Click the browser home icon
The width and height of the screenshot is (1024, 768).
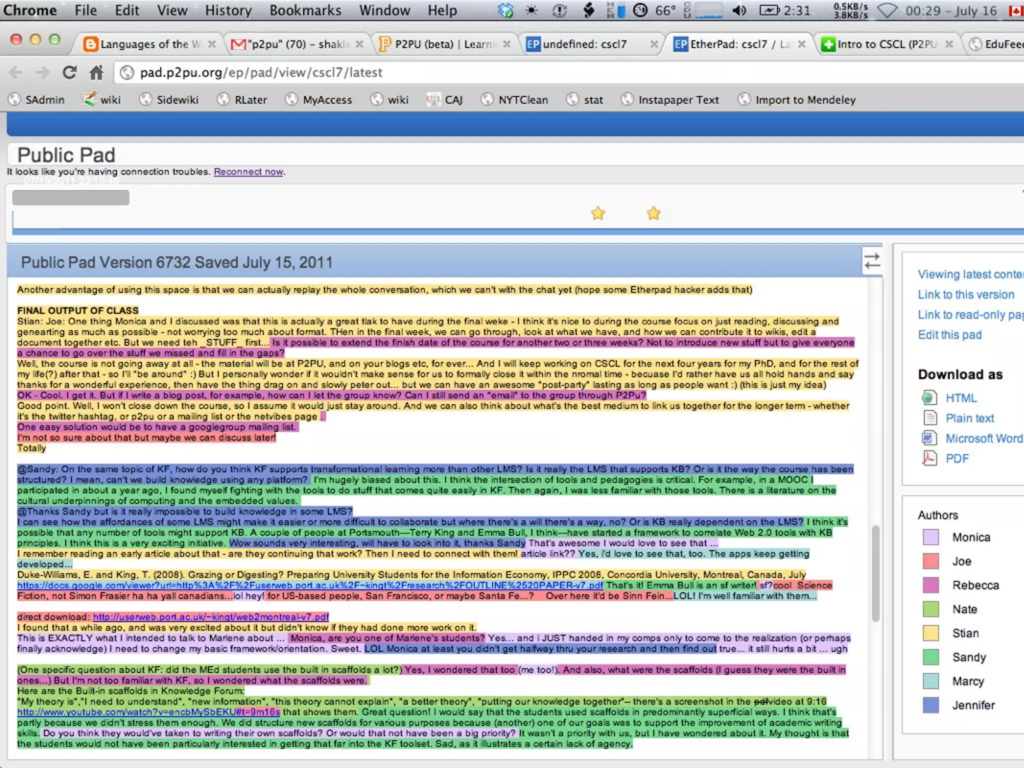(96, 73)
